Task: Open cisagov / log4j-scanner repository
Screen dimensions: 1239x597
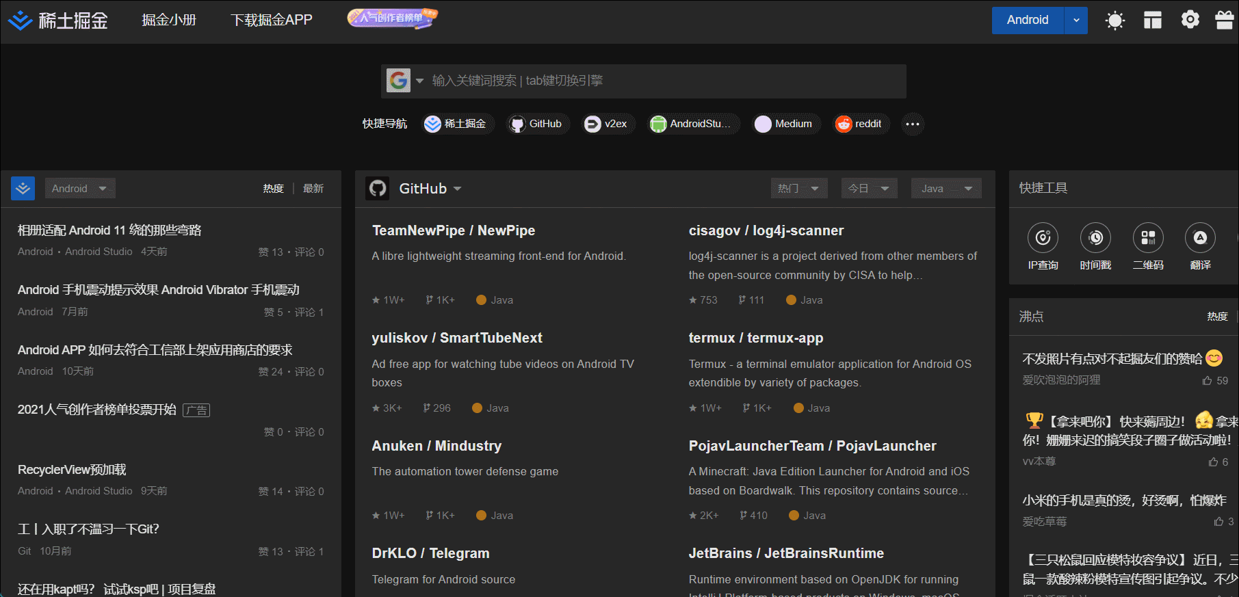Action: click(x=766, y=230)
